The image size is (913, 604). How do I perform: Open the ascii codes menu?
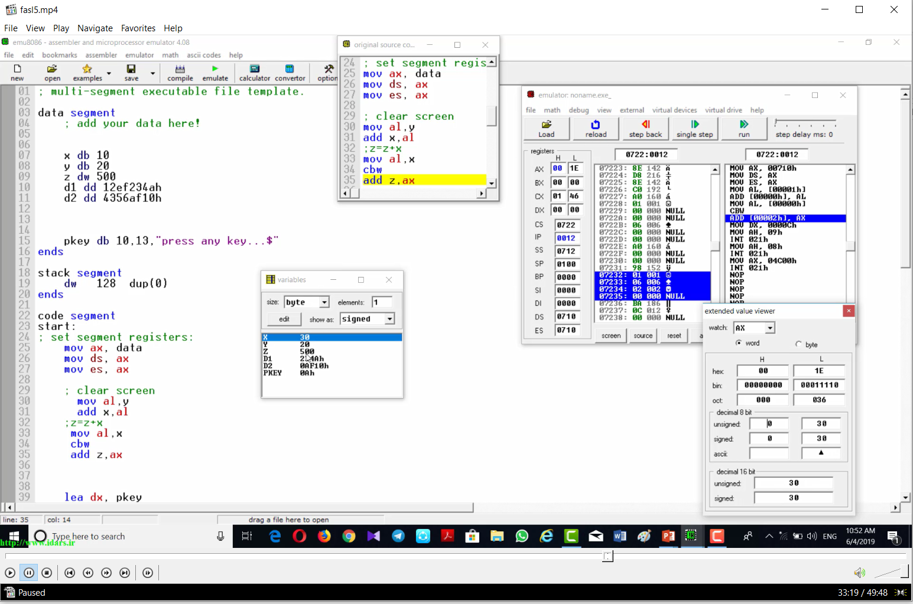(x=204, y=55)
